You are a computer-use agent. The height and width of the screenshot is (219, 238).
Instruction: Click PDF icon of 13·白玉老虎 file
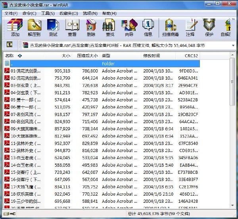tap(7, 158)
